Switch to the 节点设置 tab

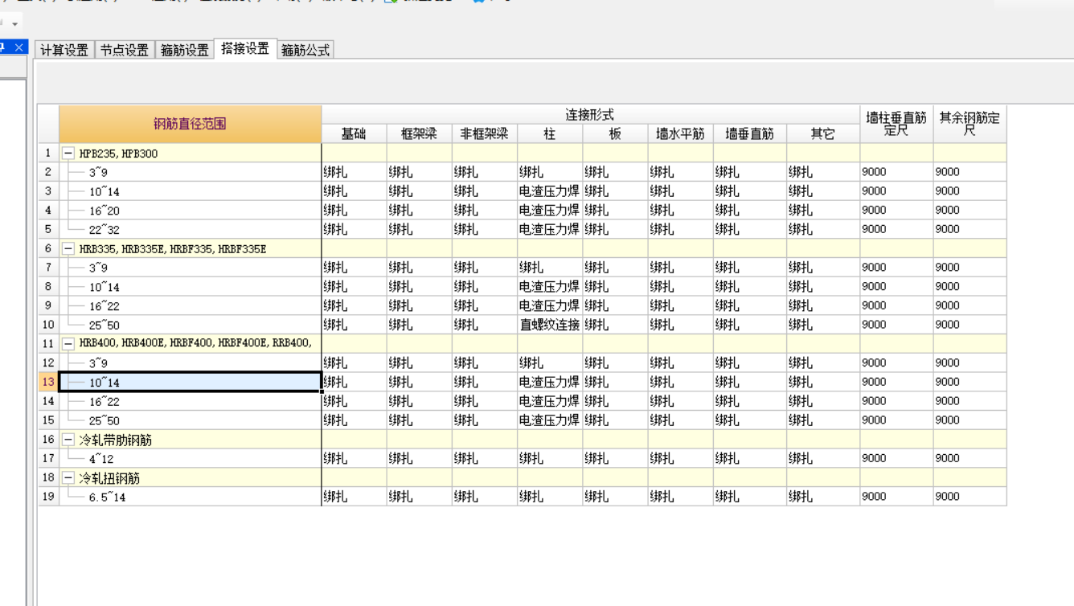coord(125,50)
